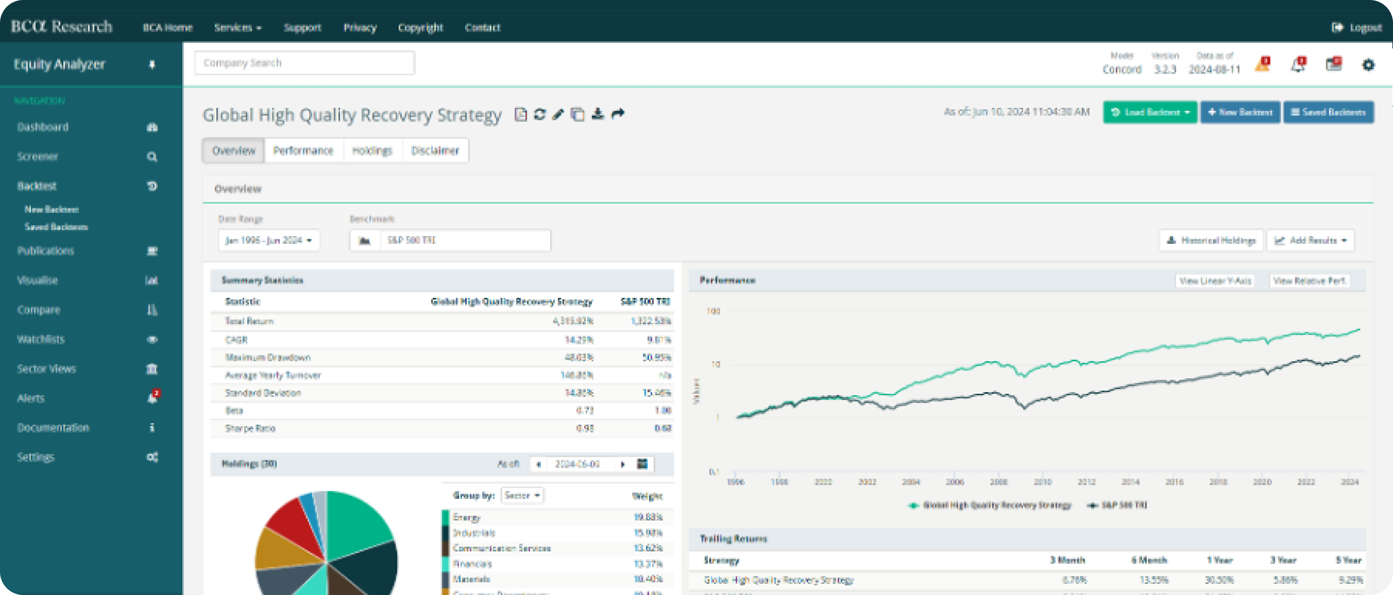Switch to the Performance tab

[304, 150]
